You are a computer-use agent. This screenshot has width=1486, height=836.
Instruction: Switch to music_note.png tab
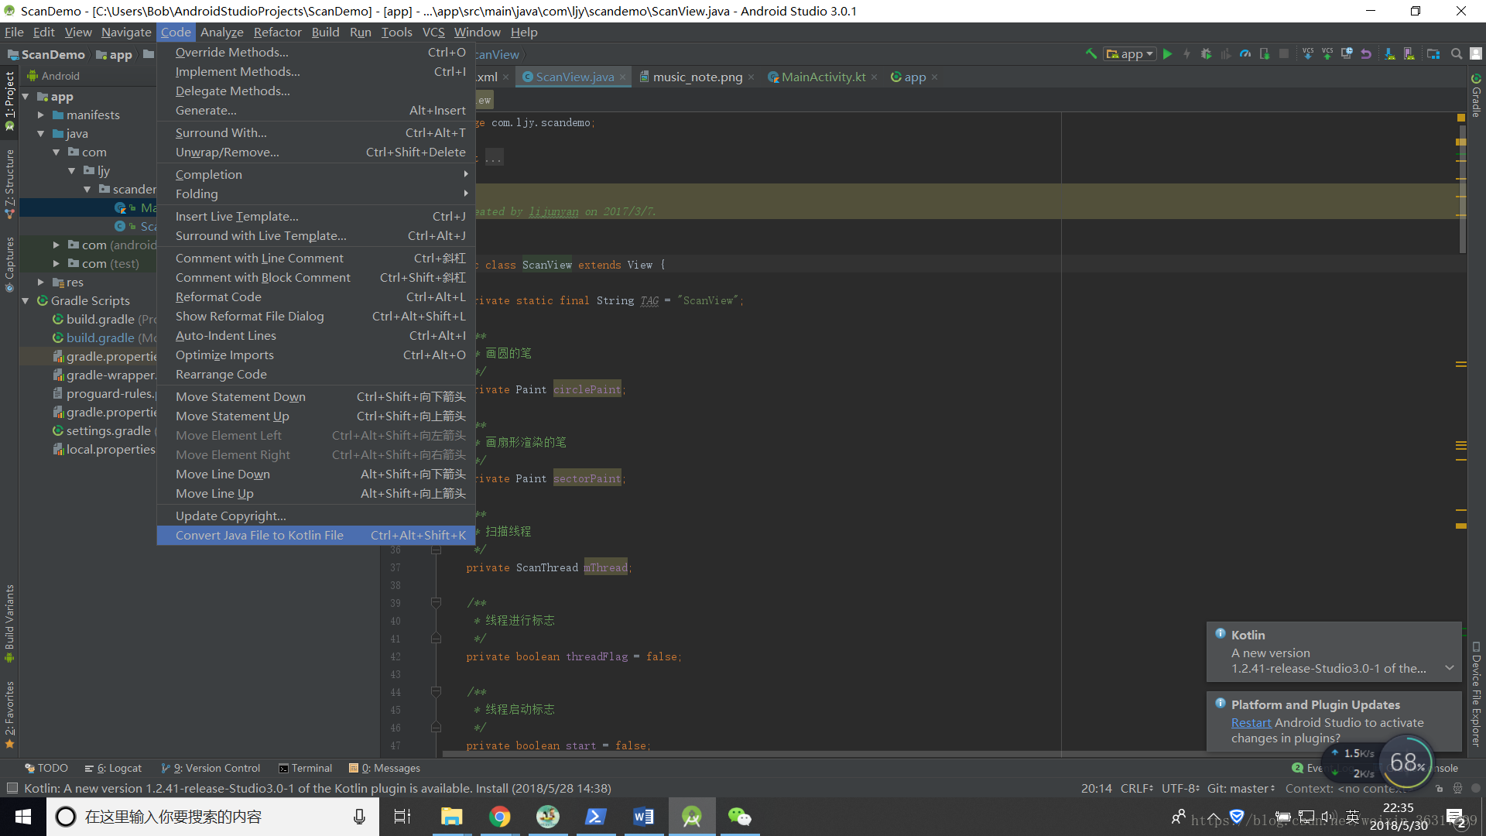pos(697,77)
